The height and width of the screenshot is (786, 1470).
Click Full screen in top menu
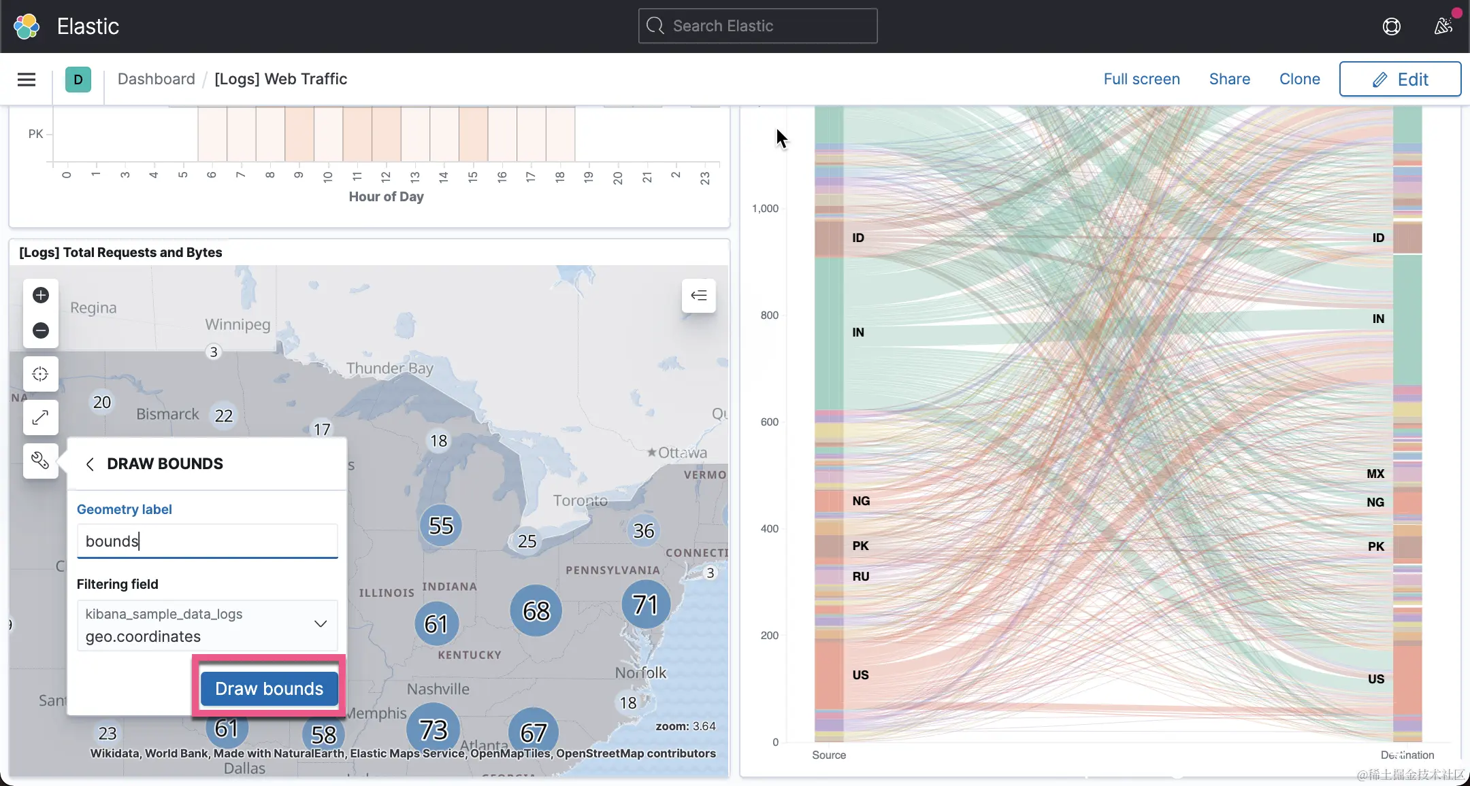pyautogui.click(x=1141, y=79)
